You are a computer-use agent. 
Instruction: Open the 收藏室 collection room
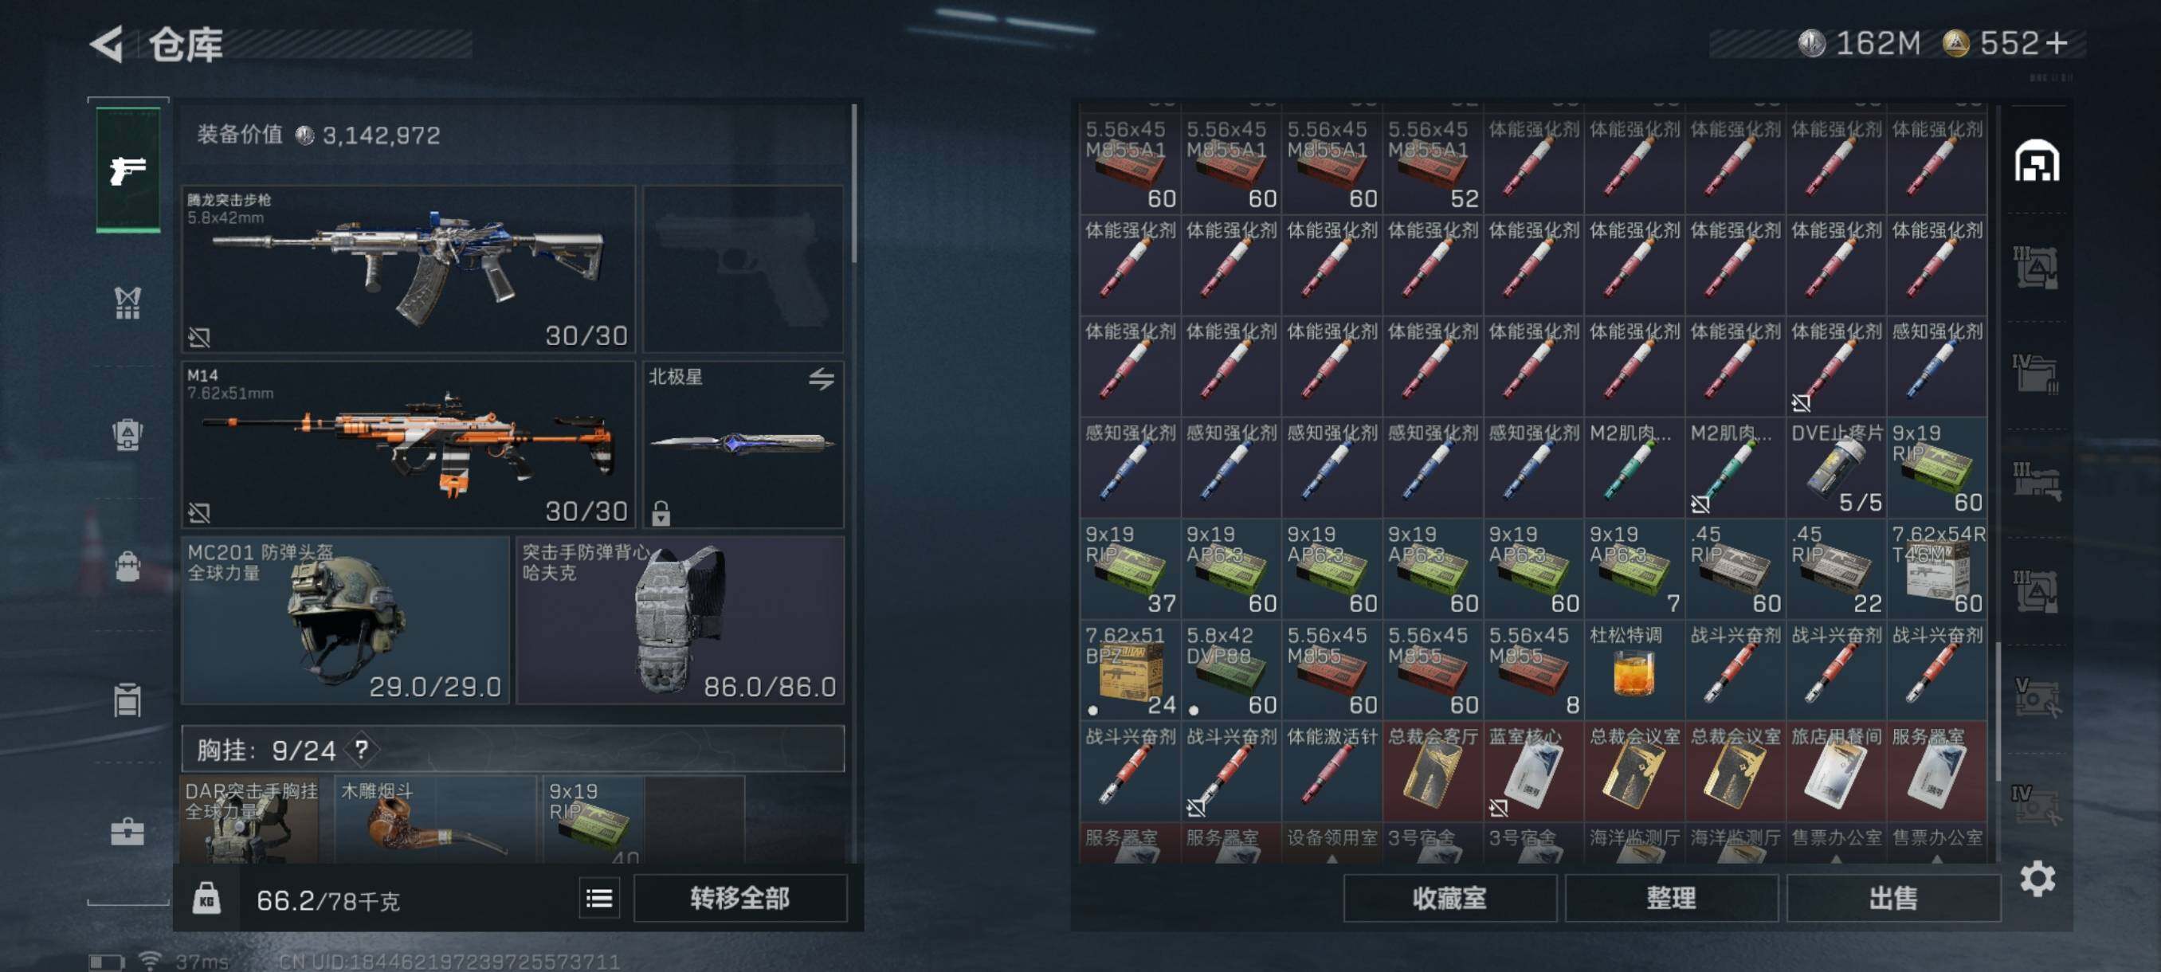(1449, 898)
